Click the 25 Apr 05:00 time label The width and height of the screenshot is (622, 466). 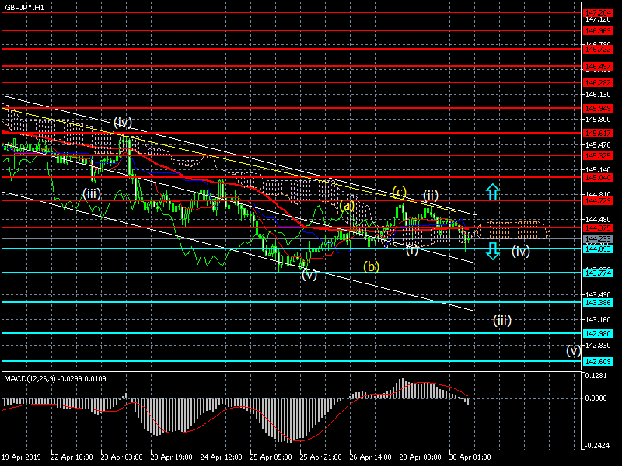tap(271, 457)
